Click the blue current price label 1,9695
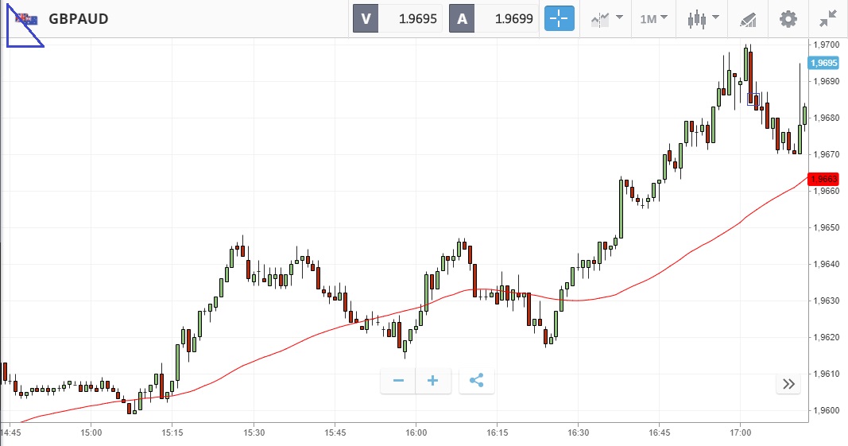 point(823,63)
